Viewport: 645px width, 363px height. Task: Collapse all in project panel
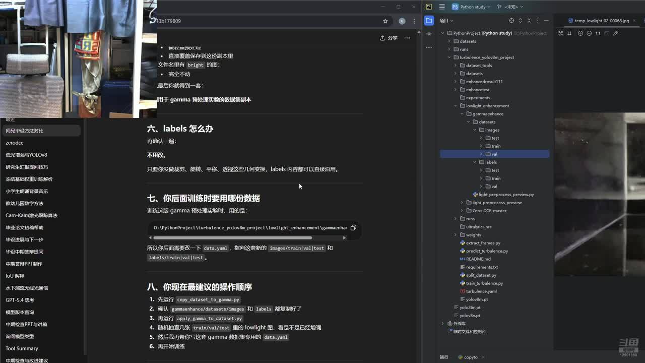pos(529,21)
